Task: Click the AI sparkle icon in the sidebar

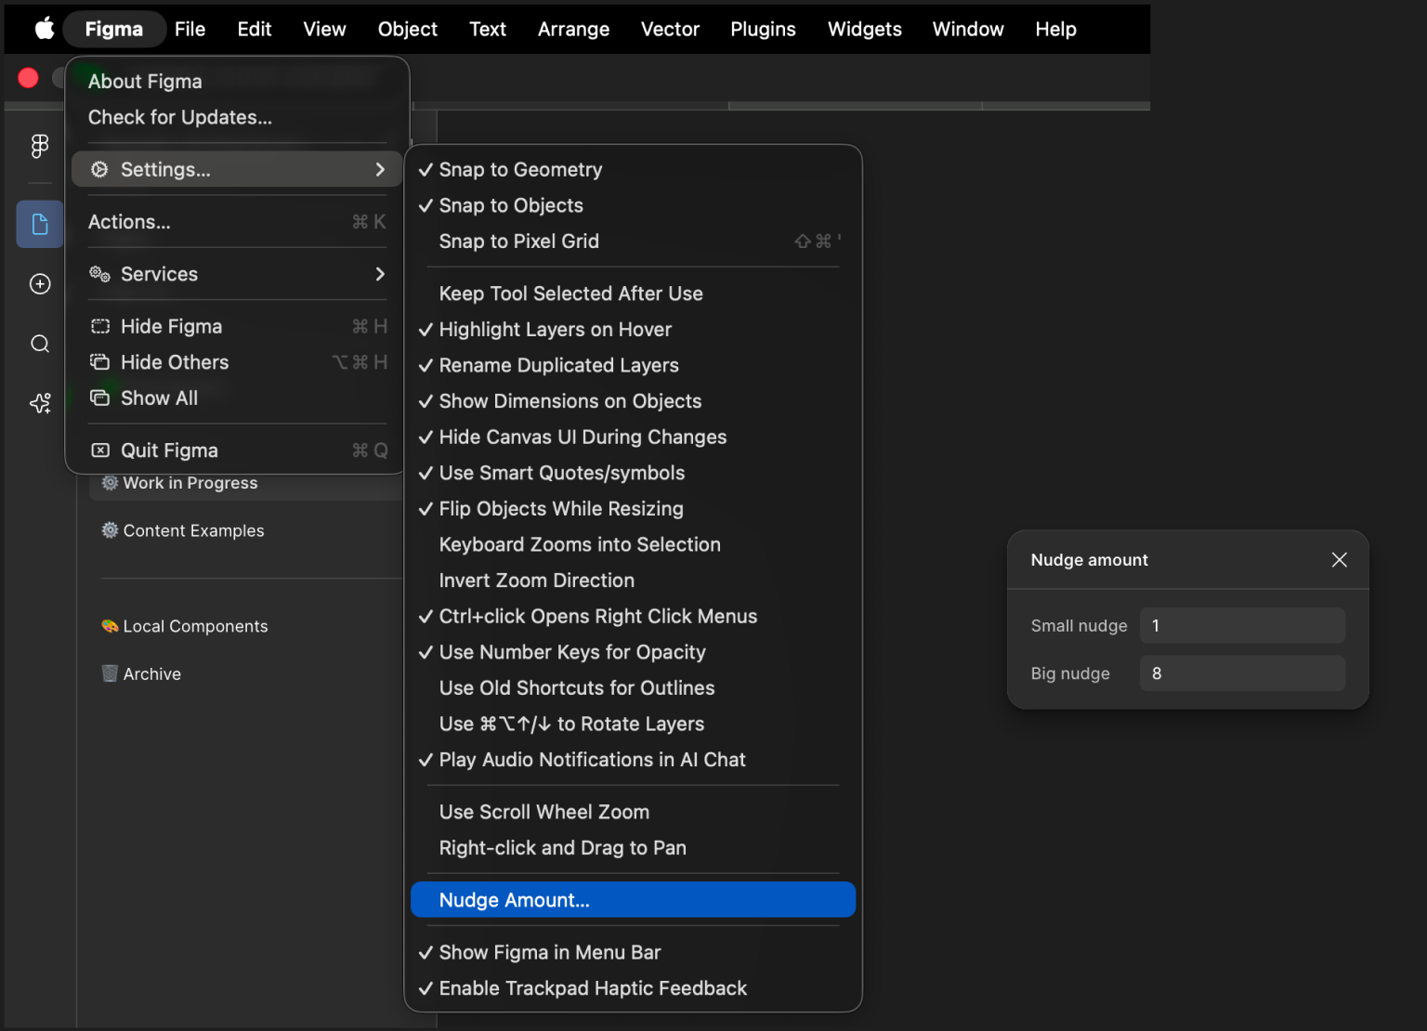Action: pyautogui.click(x=39, y=402)
